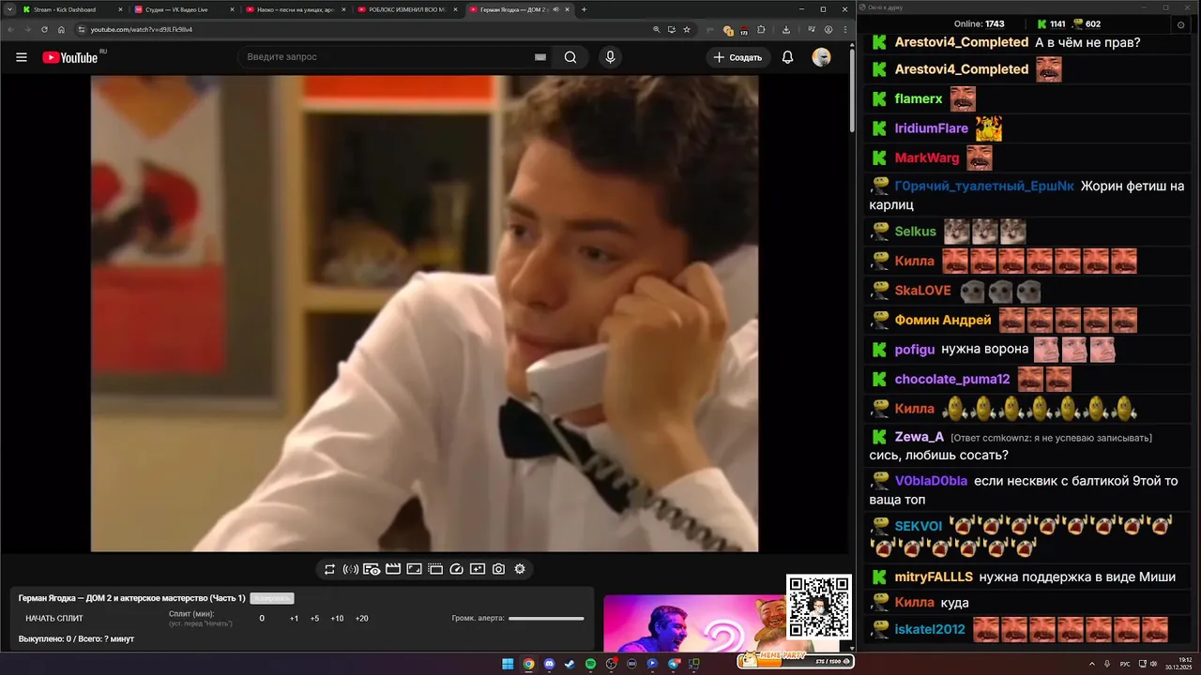Viewport: 1201px width, 675px height.
Task: Toggle cinema mode clapperboard icon
Action: tap(393, 569)
